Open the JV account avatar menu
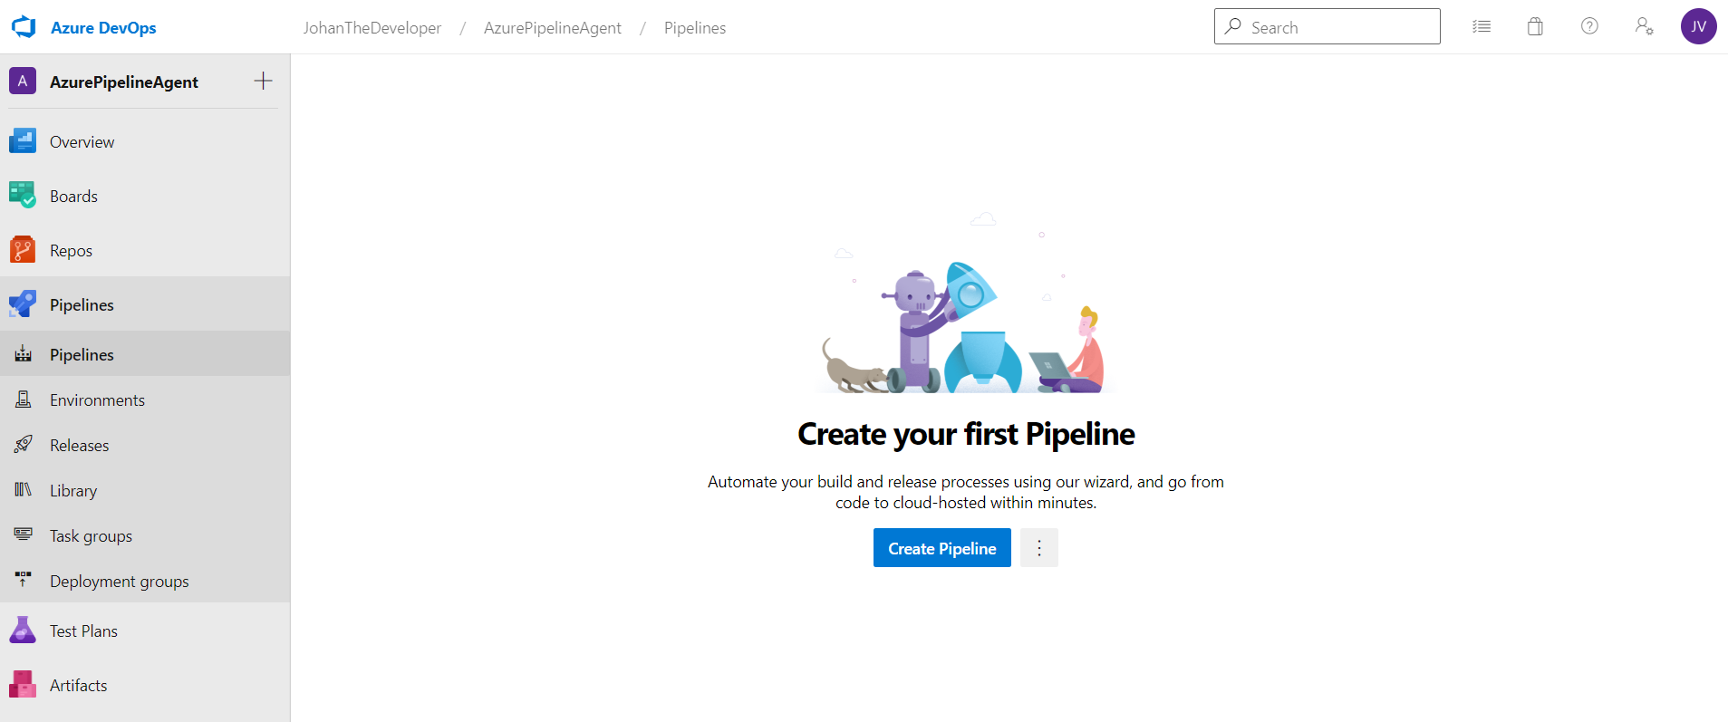 coord(1699,27)
